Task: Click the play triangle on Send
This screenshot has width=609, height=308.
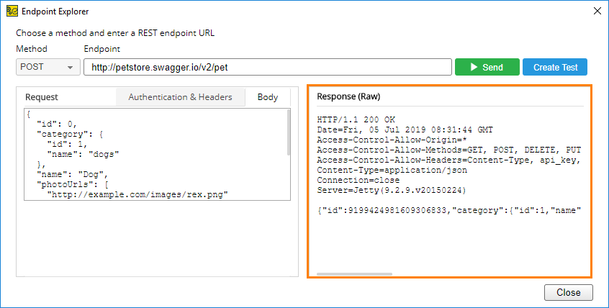Action: (474, 67)
